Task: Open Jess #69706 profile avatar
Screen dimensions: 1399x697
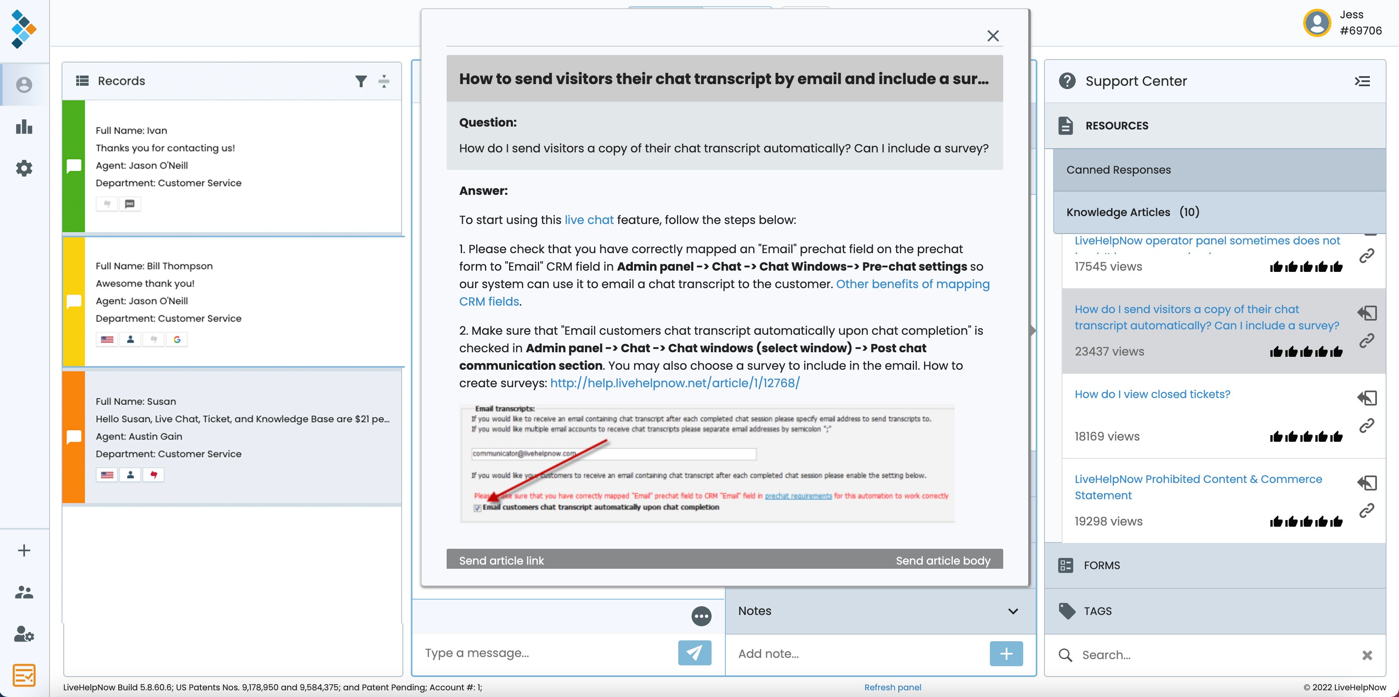Action: [1317, 23]
